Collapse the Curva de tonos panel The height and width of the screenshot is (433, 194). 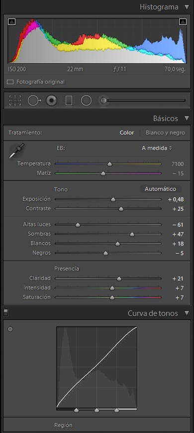pos(187,313)
